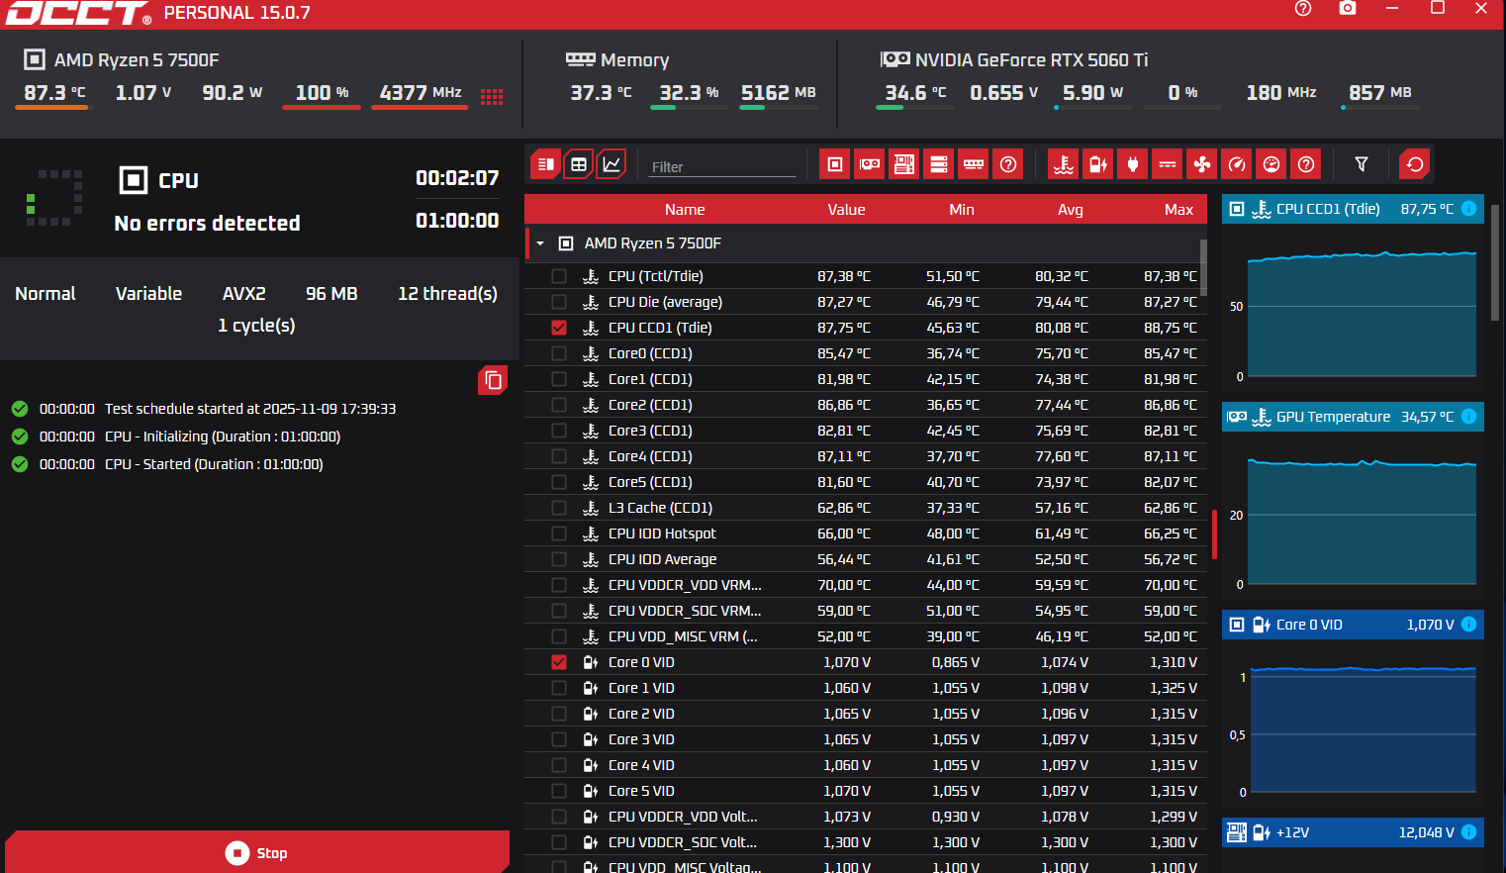Open info for CPU CCD1 (Tdie) graph
The width and height of the screenshot is (1506, 873).
pos(1469,209)
